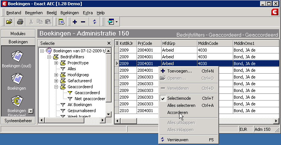This screenshot has width=281, height=145.
Task: Choose Vernieuwen in context menu
Action: (x=188, y=140)
